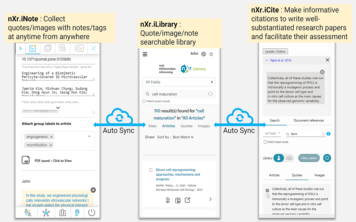Click the nXr.iLibrary logo

click(193, 69)
